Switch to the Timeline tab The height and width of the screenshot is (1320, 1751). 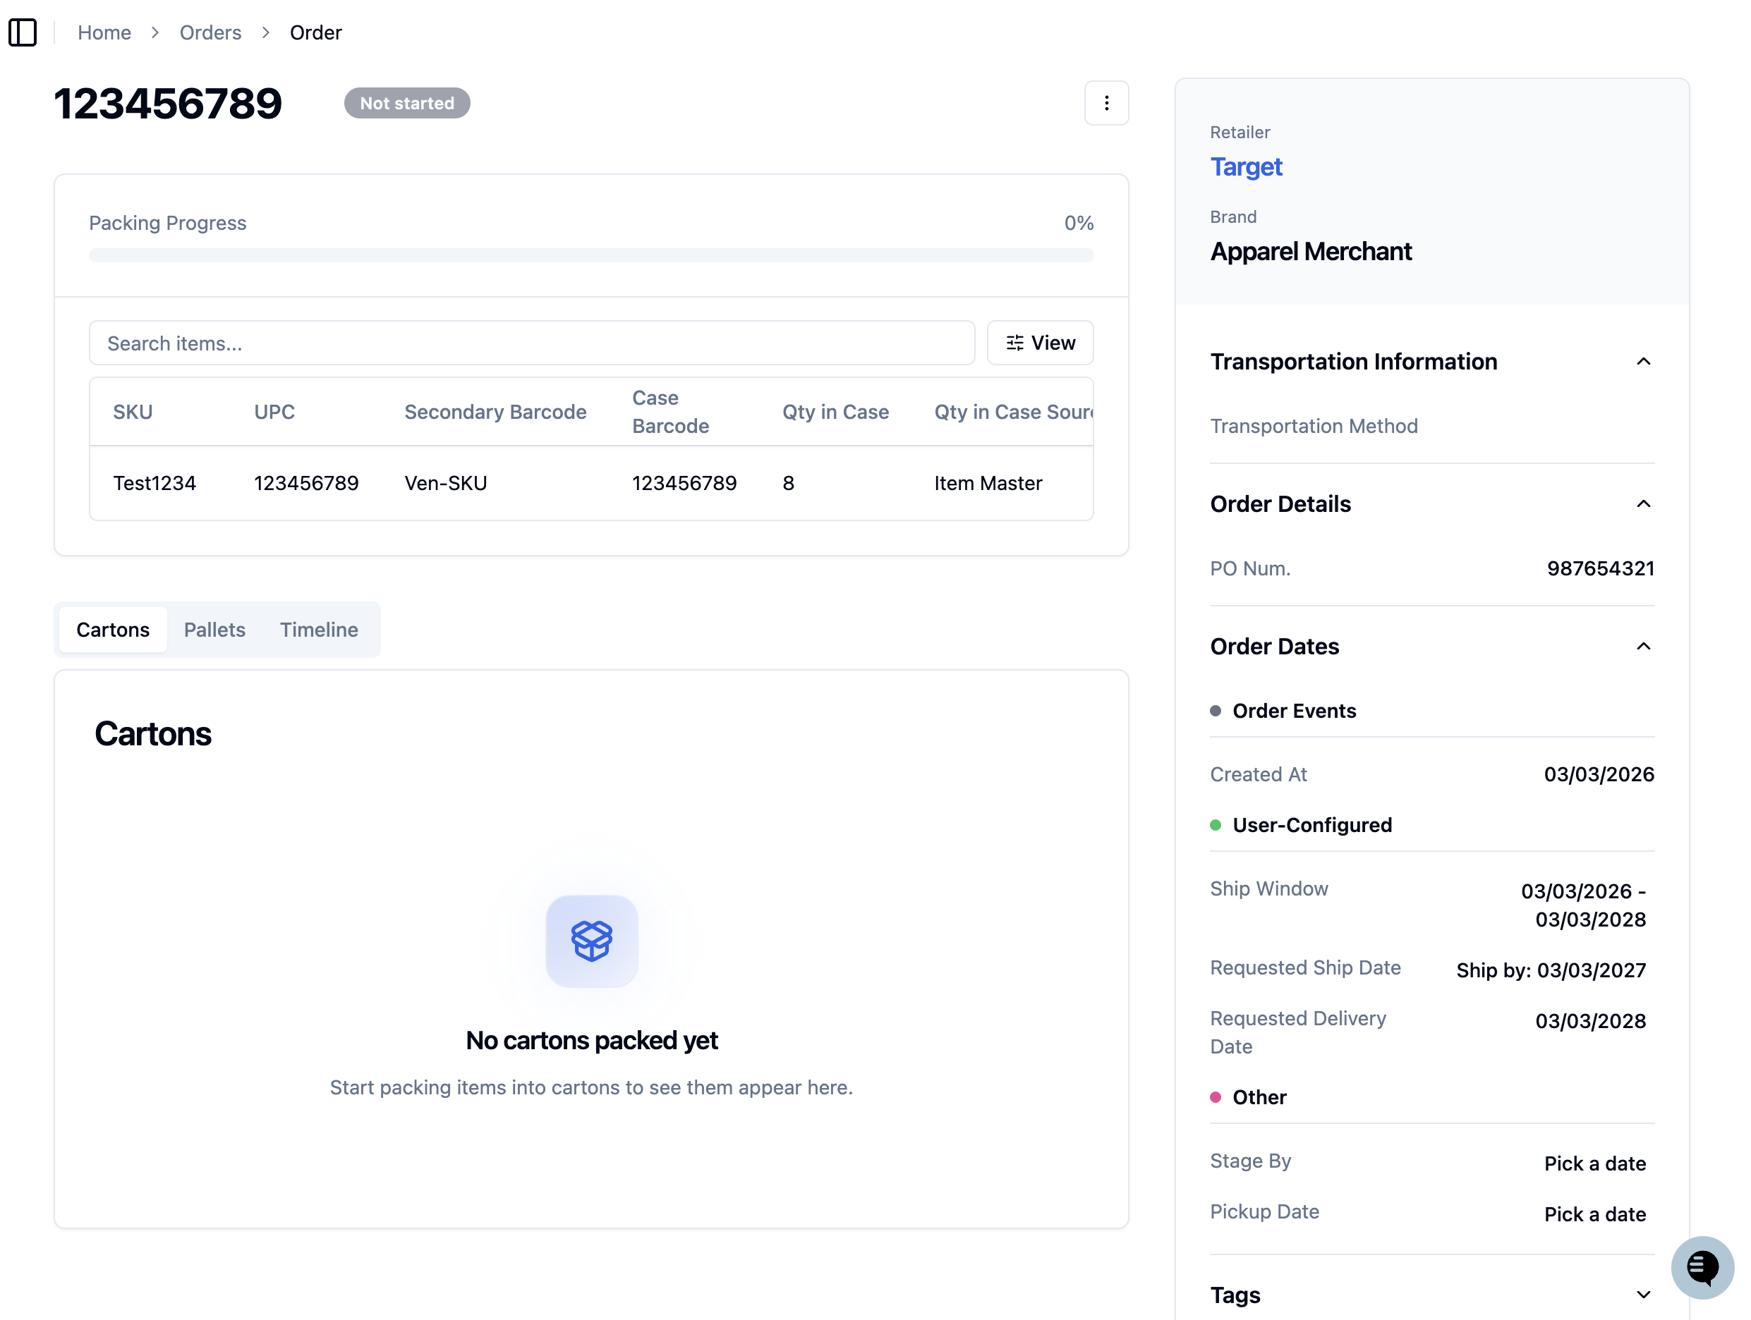(319, 630)
